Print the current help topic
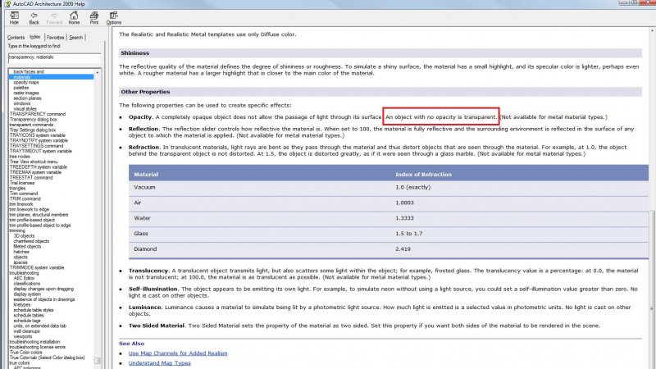656x369 pixels. coord(94,17)
